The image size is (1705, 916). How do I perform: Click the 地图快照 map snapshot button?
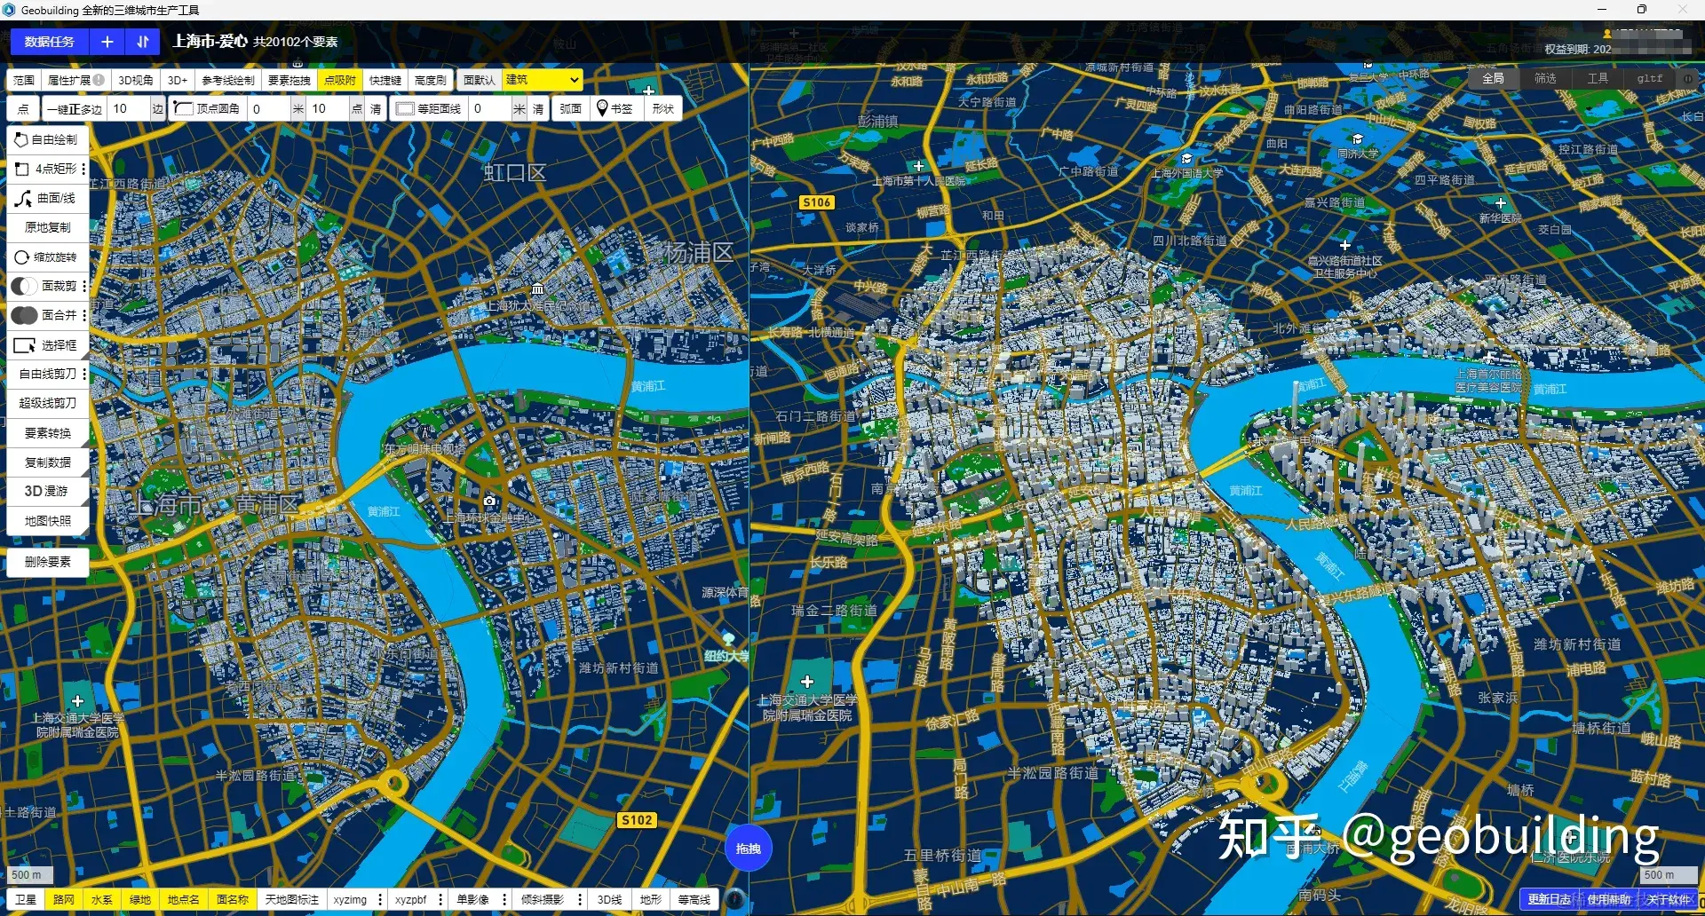point(47,521)
